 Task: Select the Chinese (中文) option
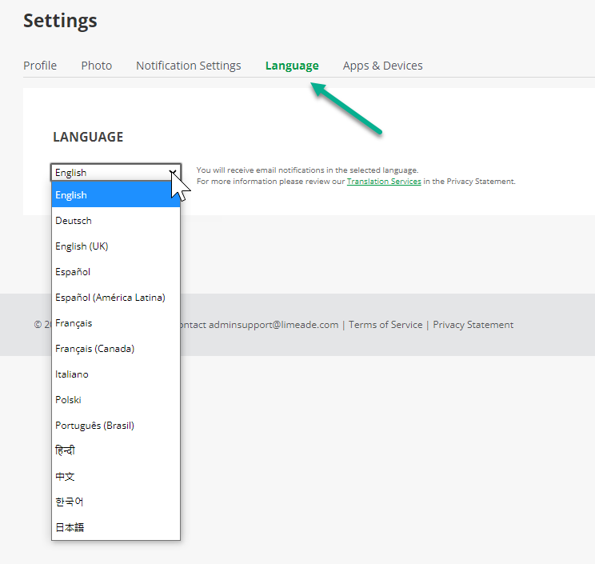click(x=116, y=476)
